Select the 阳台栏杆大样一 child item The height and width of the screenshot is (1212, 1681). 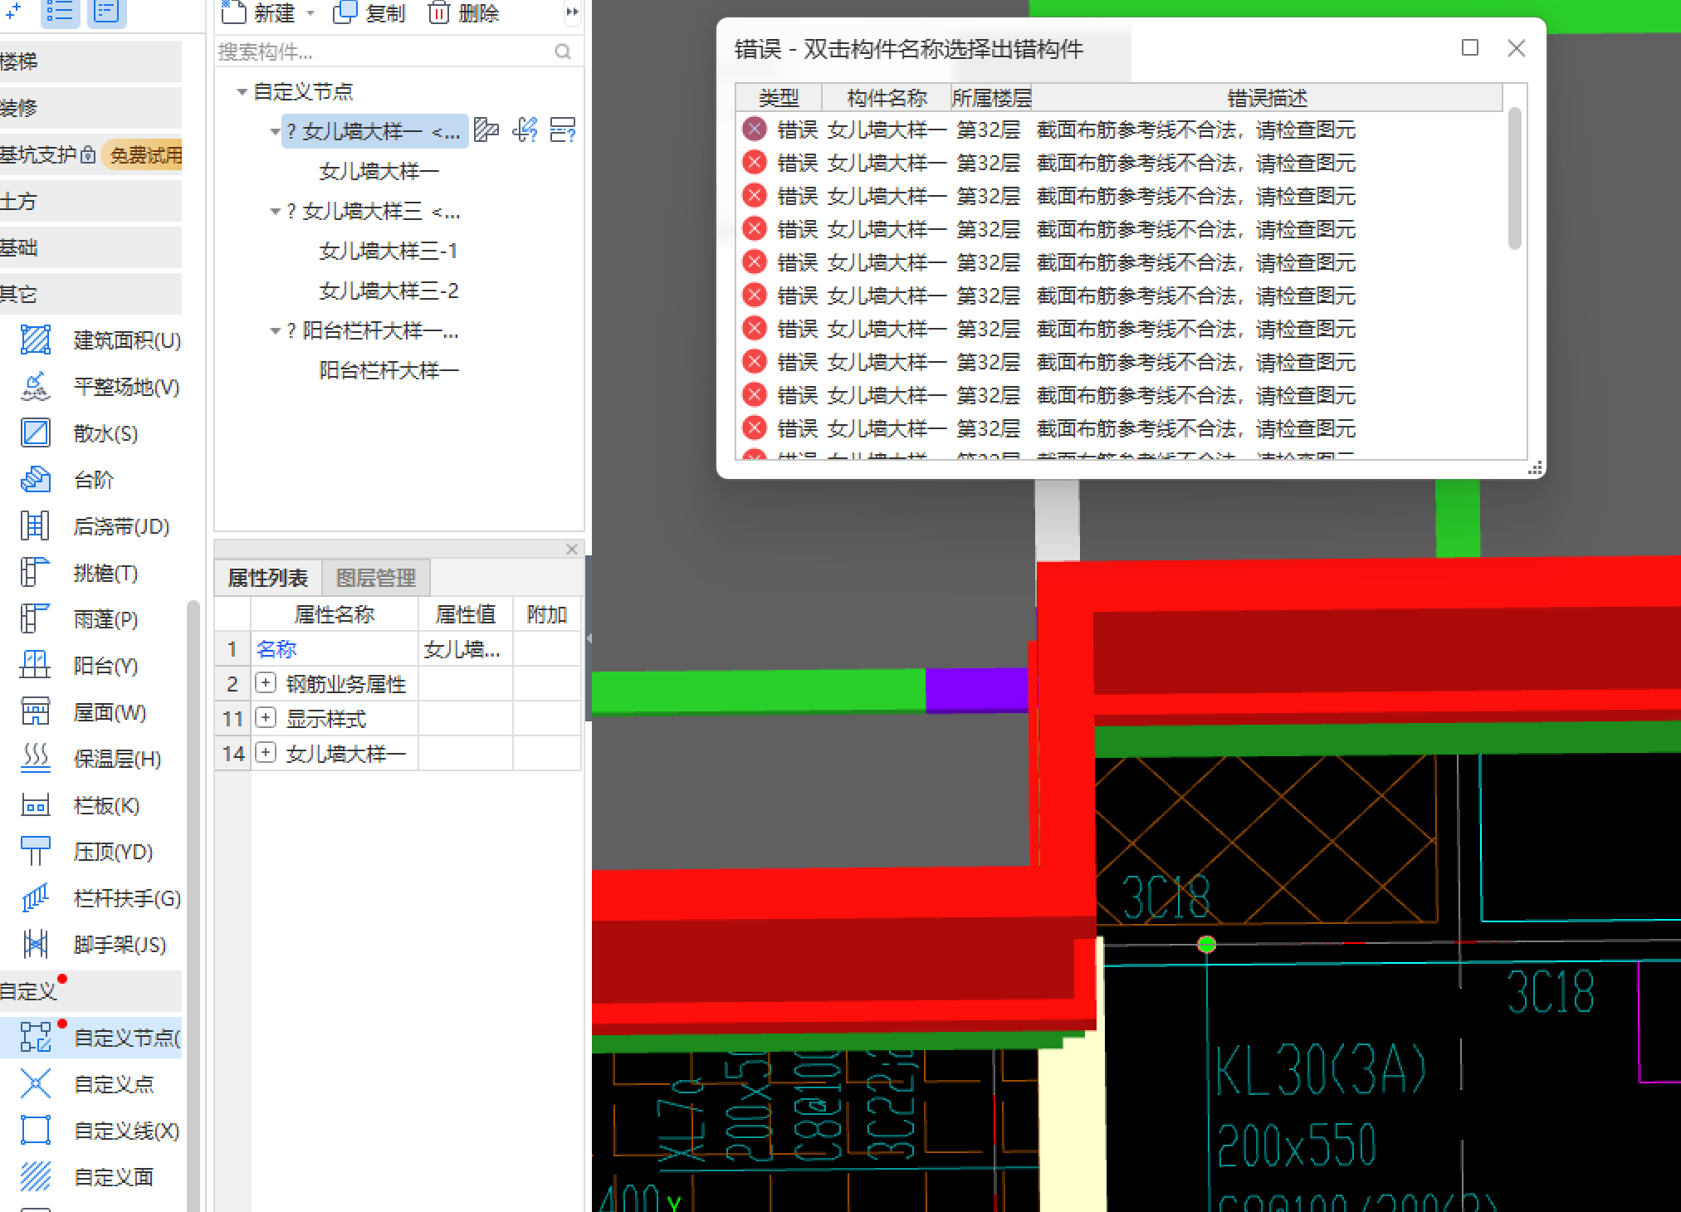click(x=388, y=370)
